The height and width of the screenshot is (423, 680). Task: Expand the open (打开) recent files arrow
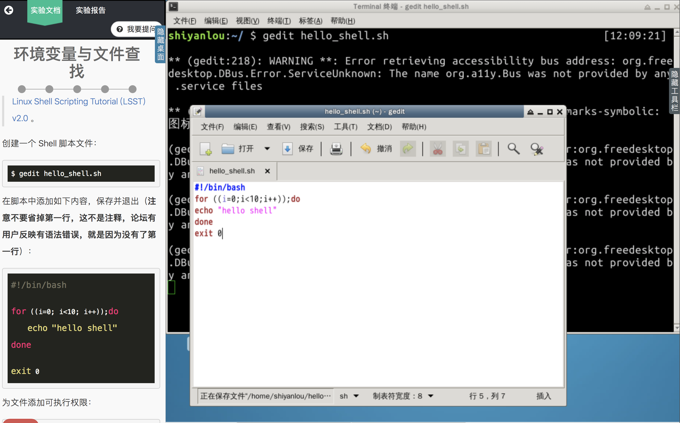click(267, 148)
